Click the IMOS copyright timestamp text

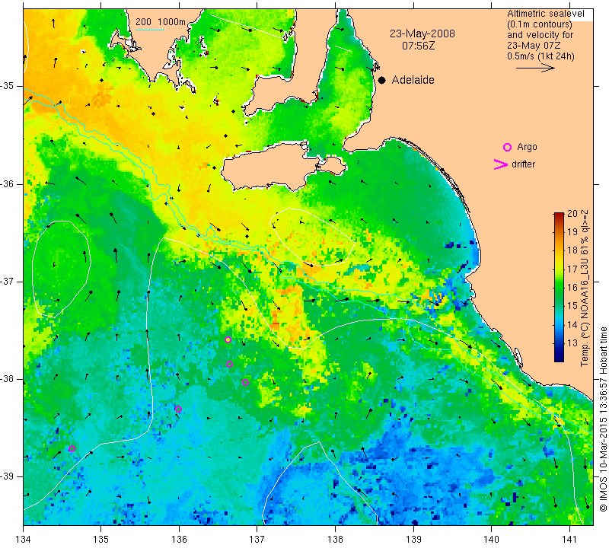603,419
